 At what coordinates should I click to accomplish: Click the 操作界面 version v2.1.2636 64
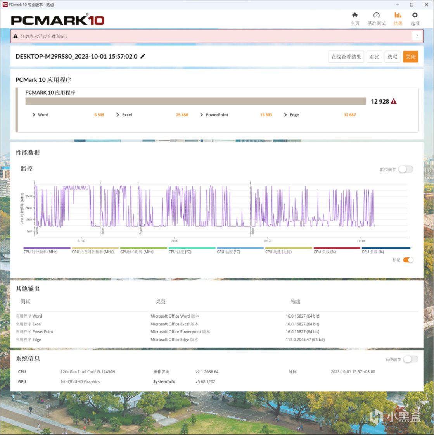207,371
